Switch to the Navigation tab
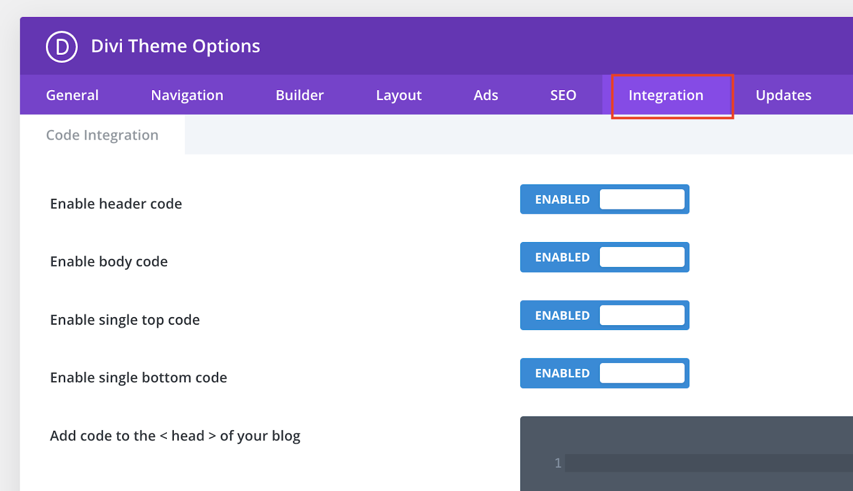 click(x=187, y=95)
